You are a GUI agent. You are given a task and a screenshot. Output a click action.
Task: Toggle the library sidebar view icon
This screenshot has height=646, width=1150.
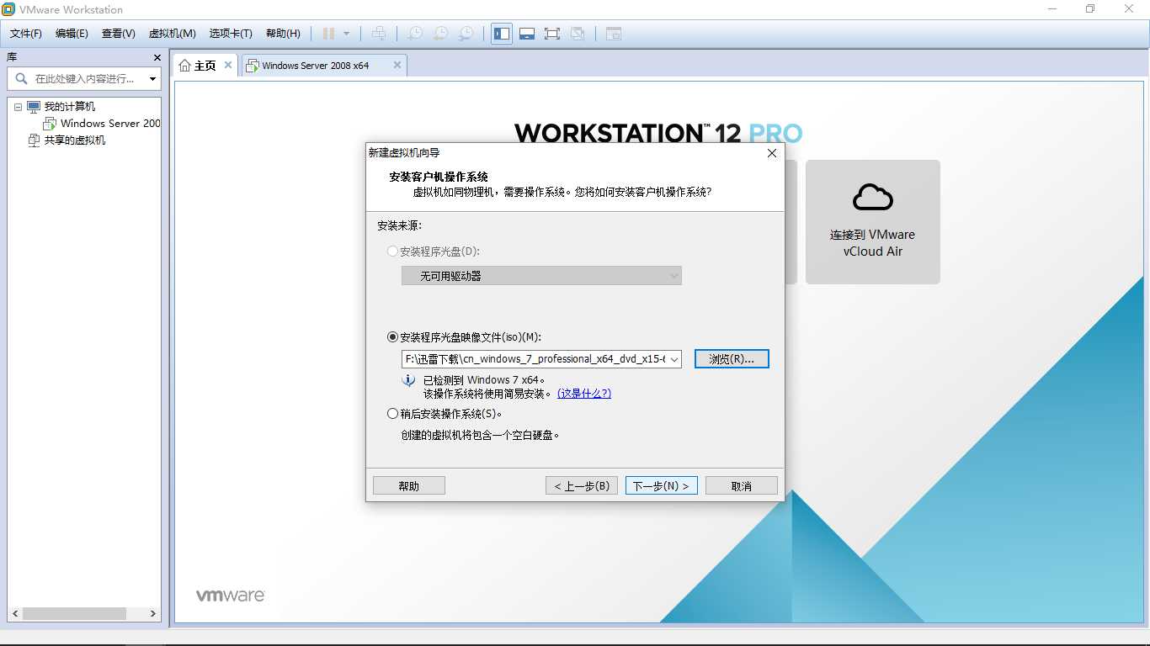click(502, 34)
